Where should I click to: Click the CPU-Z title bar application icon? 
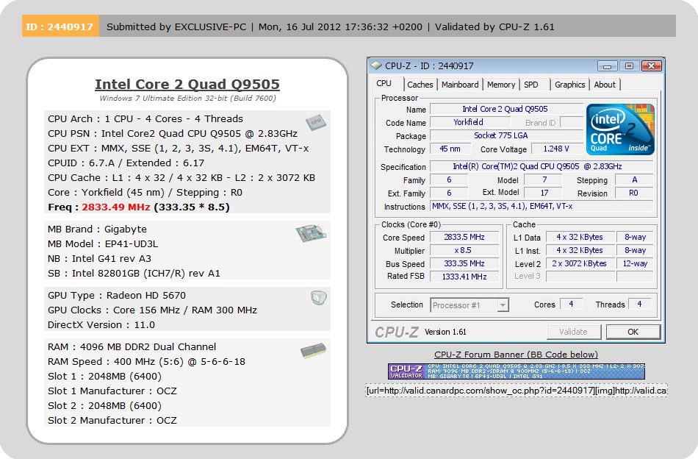(376, 66)
